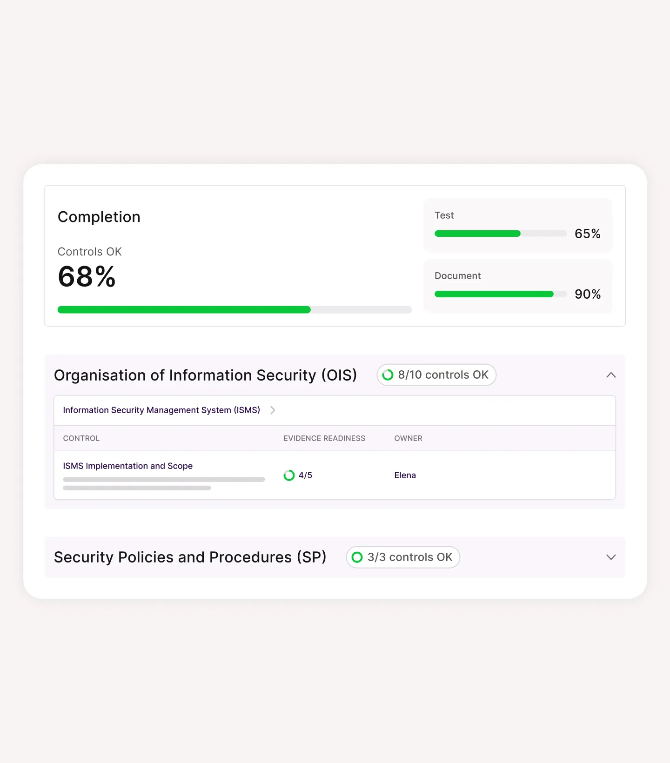Sort by the CONTROL column header

(x=81, y=438)
